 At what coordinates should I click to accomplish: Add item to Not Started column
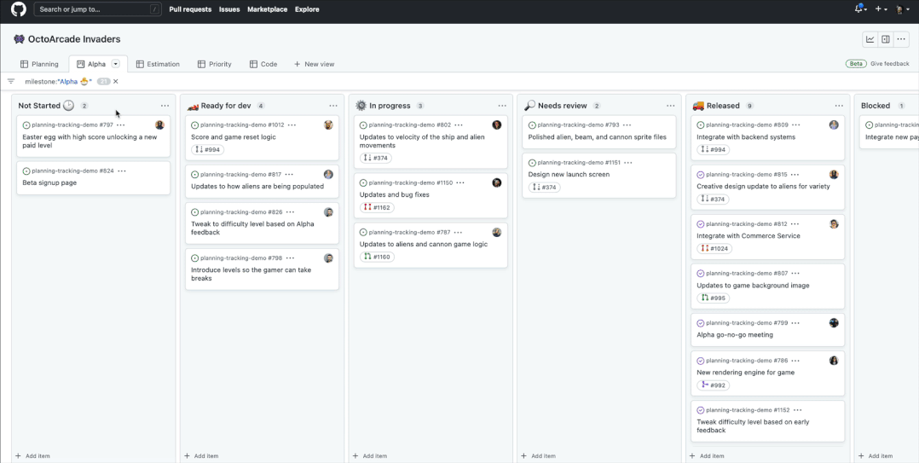pyautogui.click(x=32, y=455)
